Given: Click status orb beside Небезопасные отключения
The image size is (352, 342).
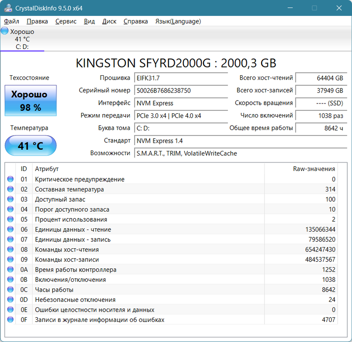Looking at the screenshot, I should [10, 300].
